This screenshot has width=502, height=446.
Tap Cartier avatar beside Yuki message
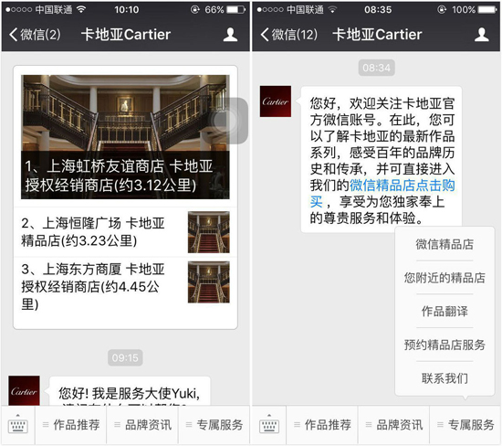[24, 391]
